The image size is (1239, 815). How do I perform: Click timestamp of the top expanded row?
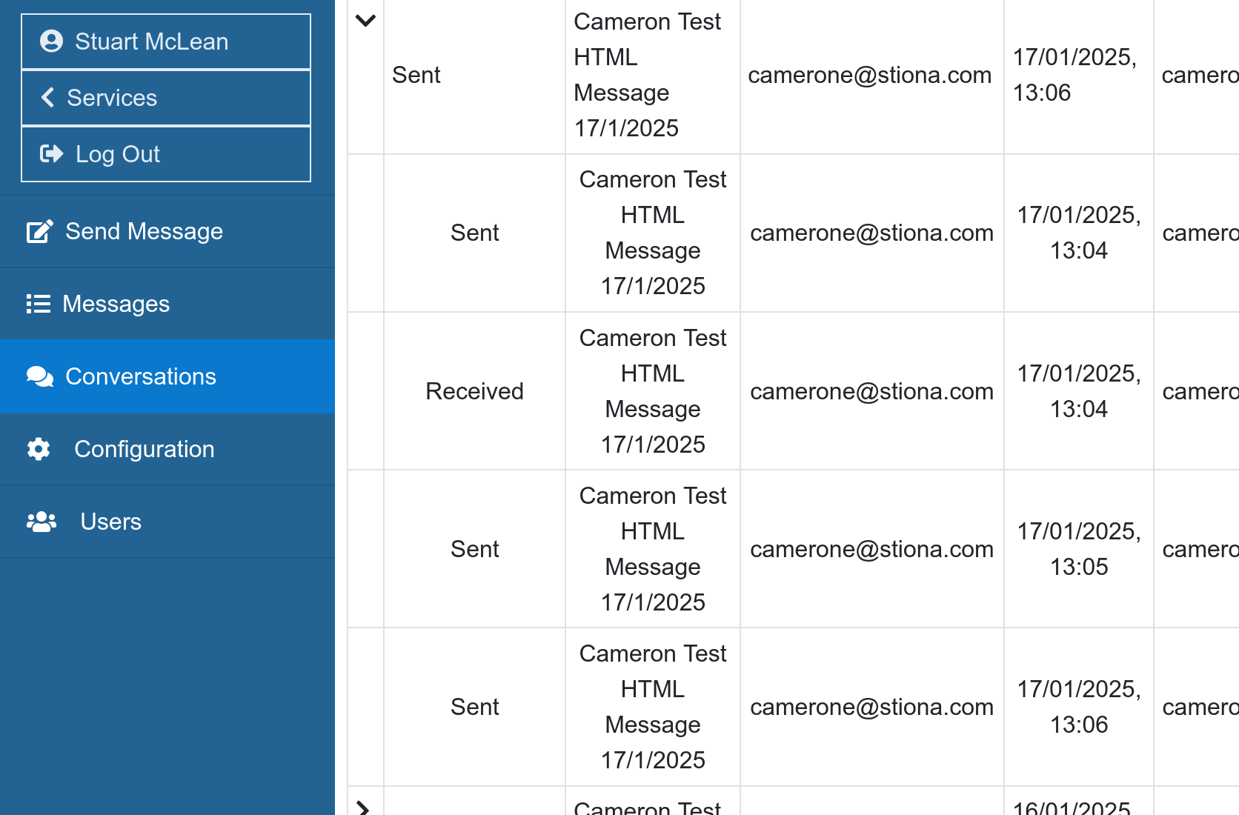click(x=1074, y=75)
